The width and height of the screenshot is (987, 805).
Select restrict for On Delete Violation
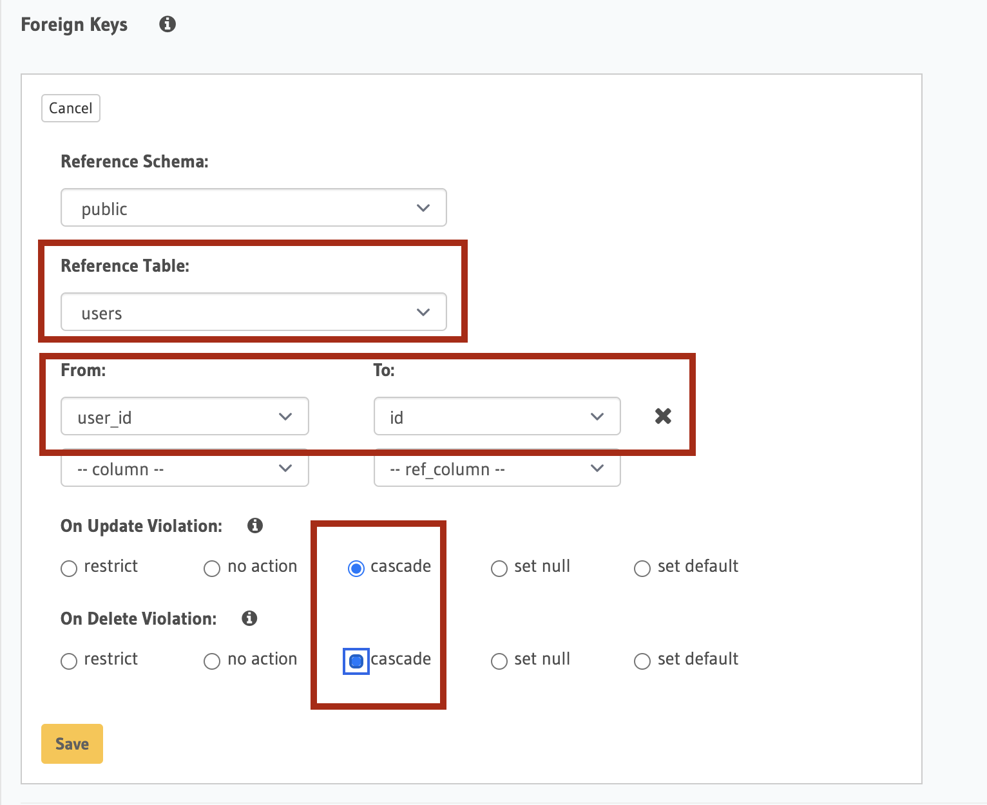click(69, 661)
